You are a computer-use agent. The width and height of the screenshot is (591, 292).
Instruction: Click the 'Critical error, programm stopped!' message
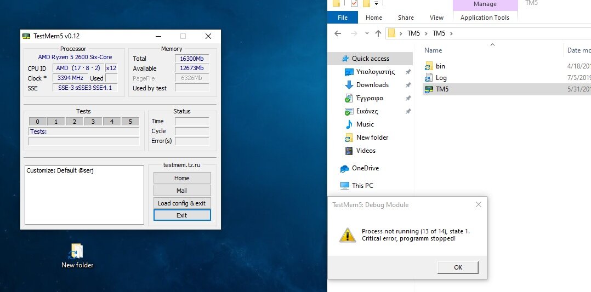[x=408, y=238]
